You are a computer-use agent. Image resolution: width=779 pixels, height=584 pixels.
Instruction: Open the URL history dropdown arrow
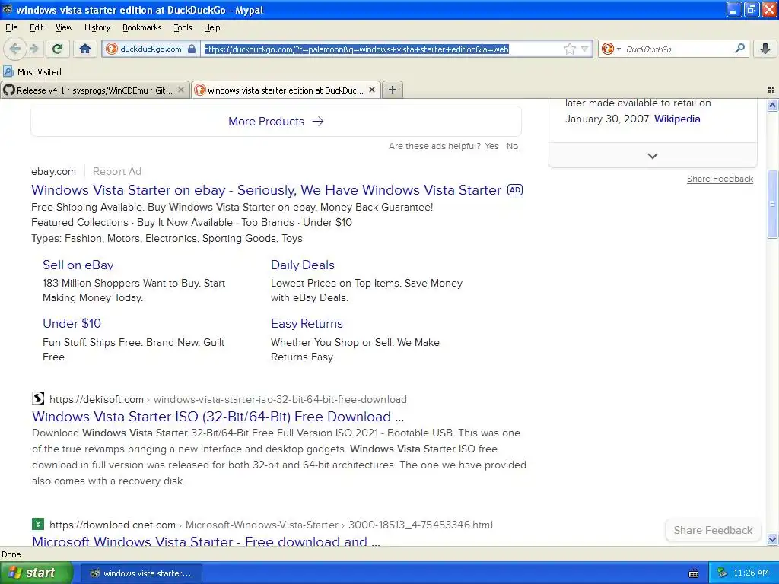(585, 49)
